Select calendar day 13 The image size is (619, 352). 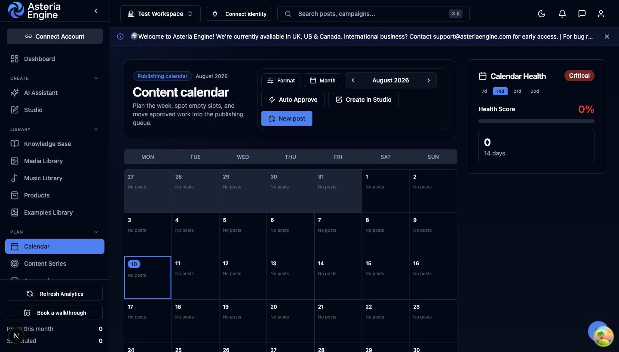290,278
